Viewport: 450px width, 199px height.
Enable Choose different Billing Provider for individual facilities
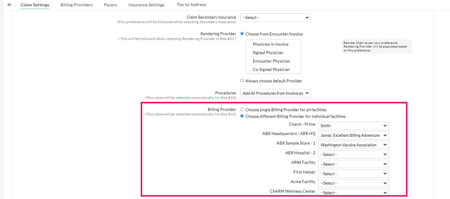242,116
